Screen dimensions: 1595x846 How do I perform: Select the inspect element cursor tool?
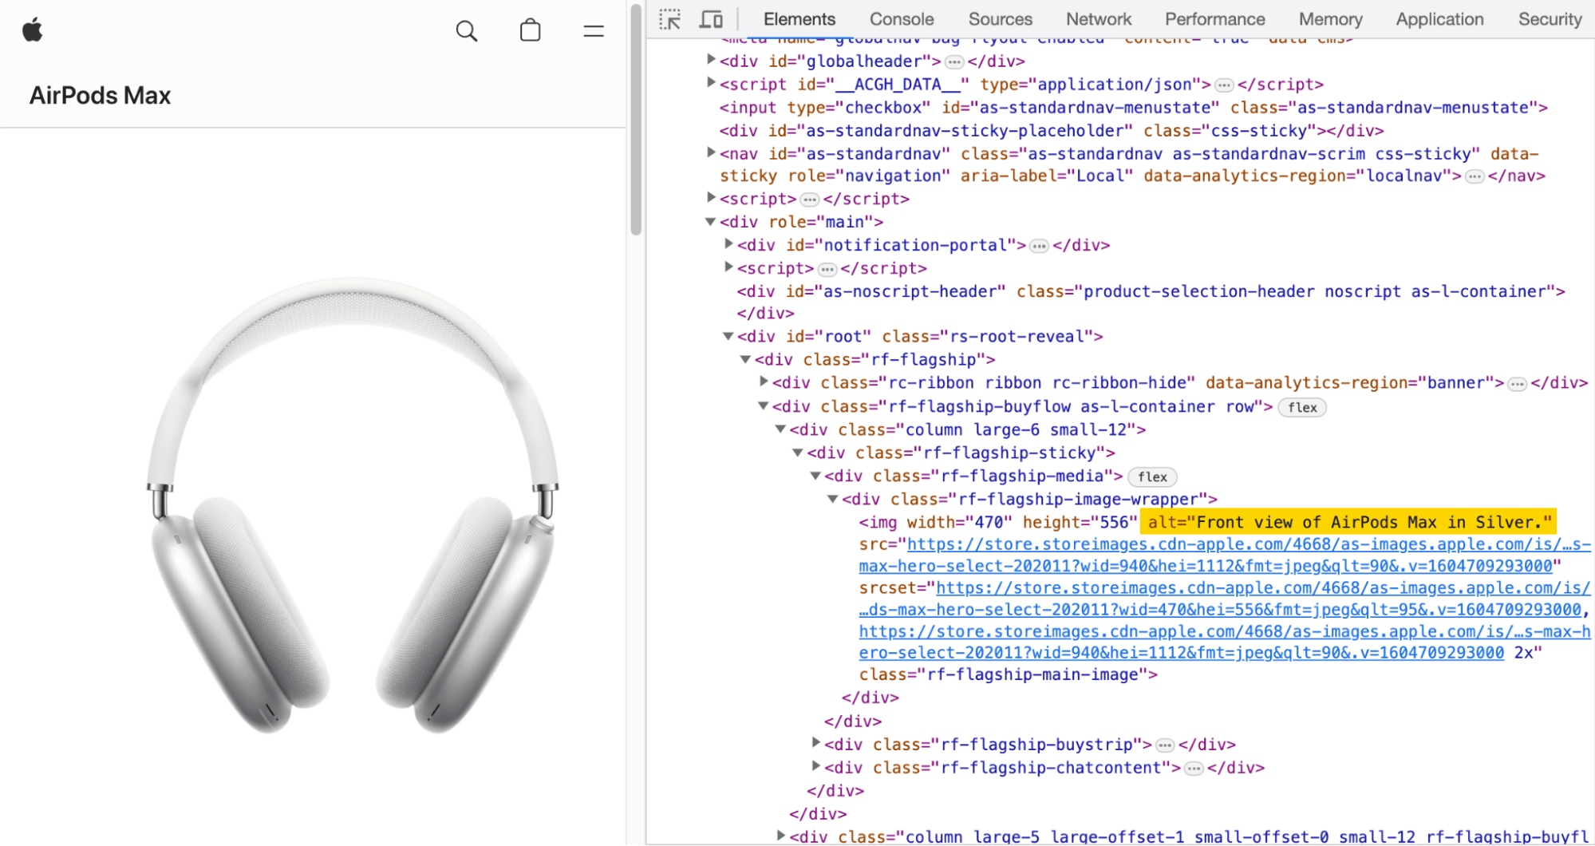pyautogui.click(x=670, y=18)
